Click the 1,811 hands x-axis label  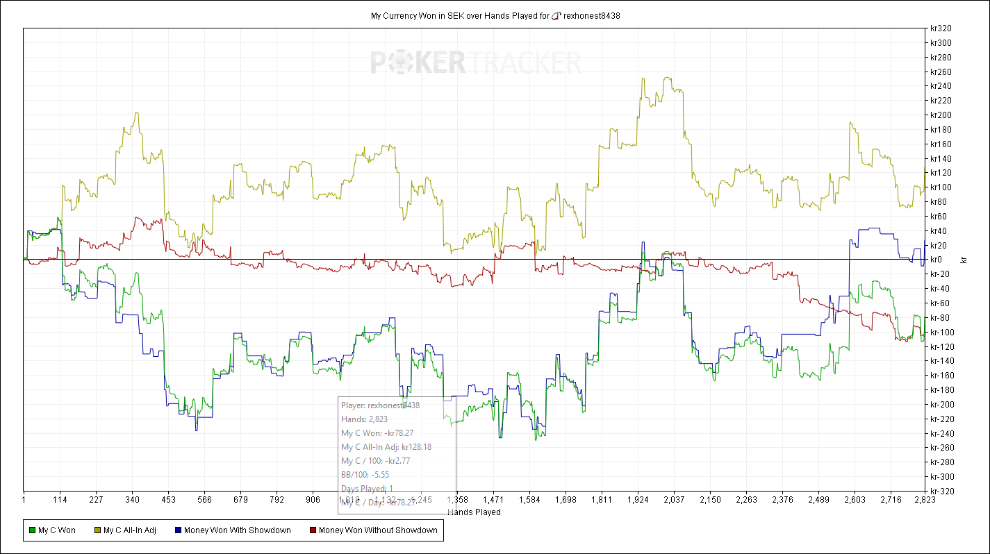coord(602,499)
